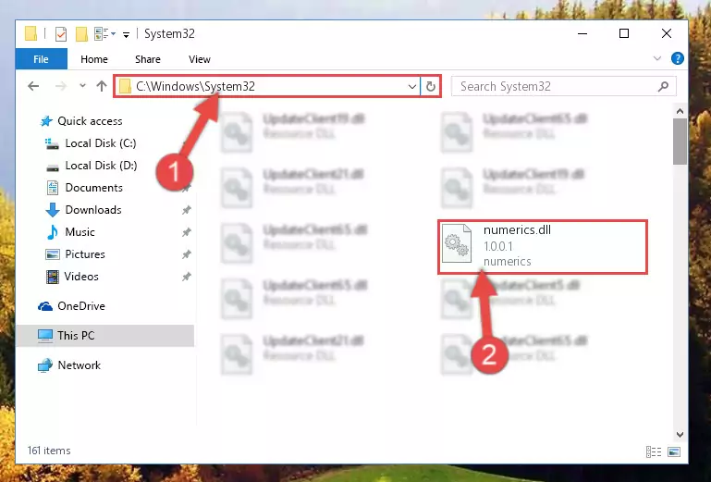Click the New folder quick access icon
Image resolution: width=711 pixels, height=482 pixels.
[x=81, y=34]
